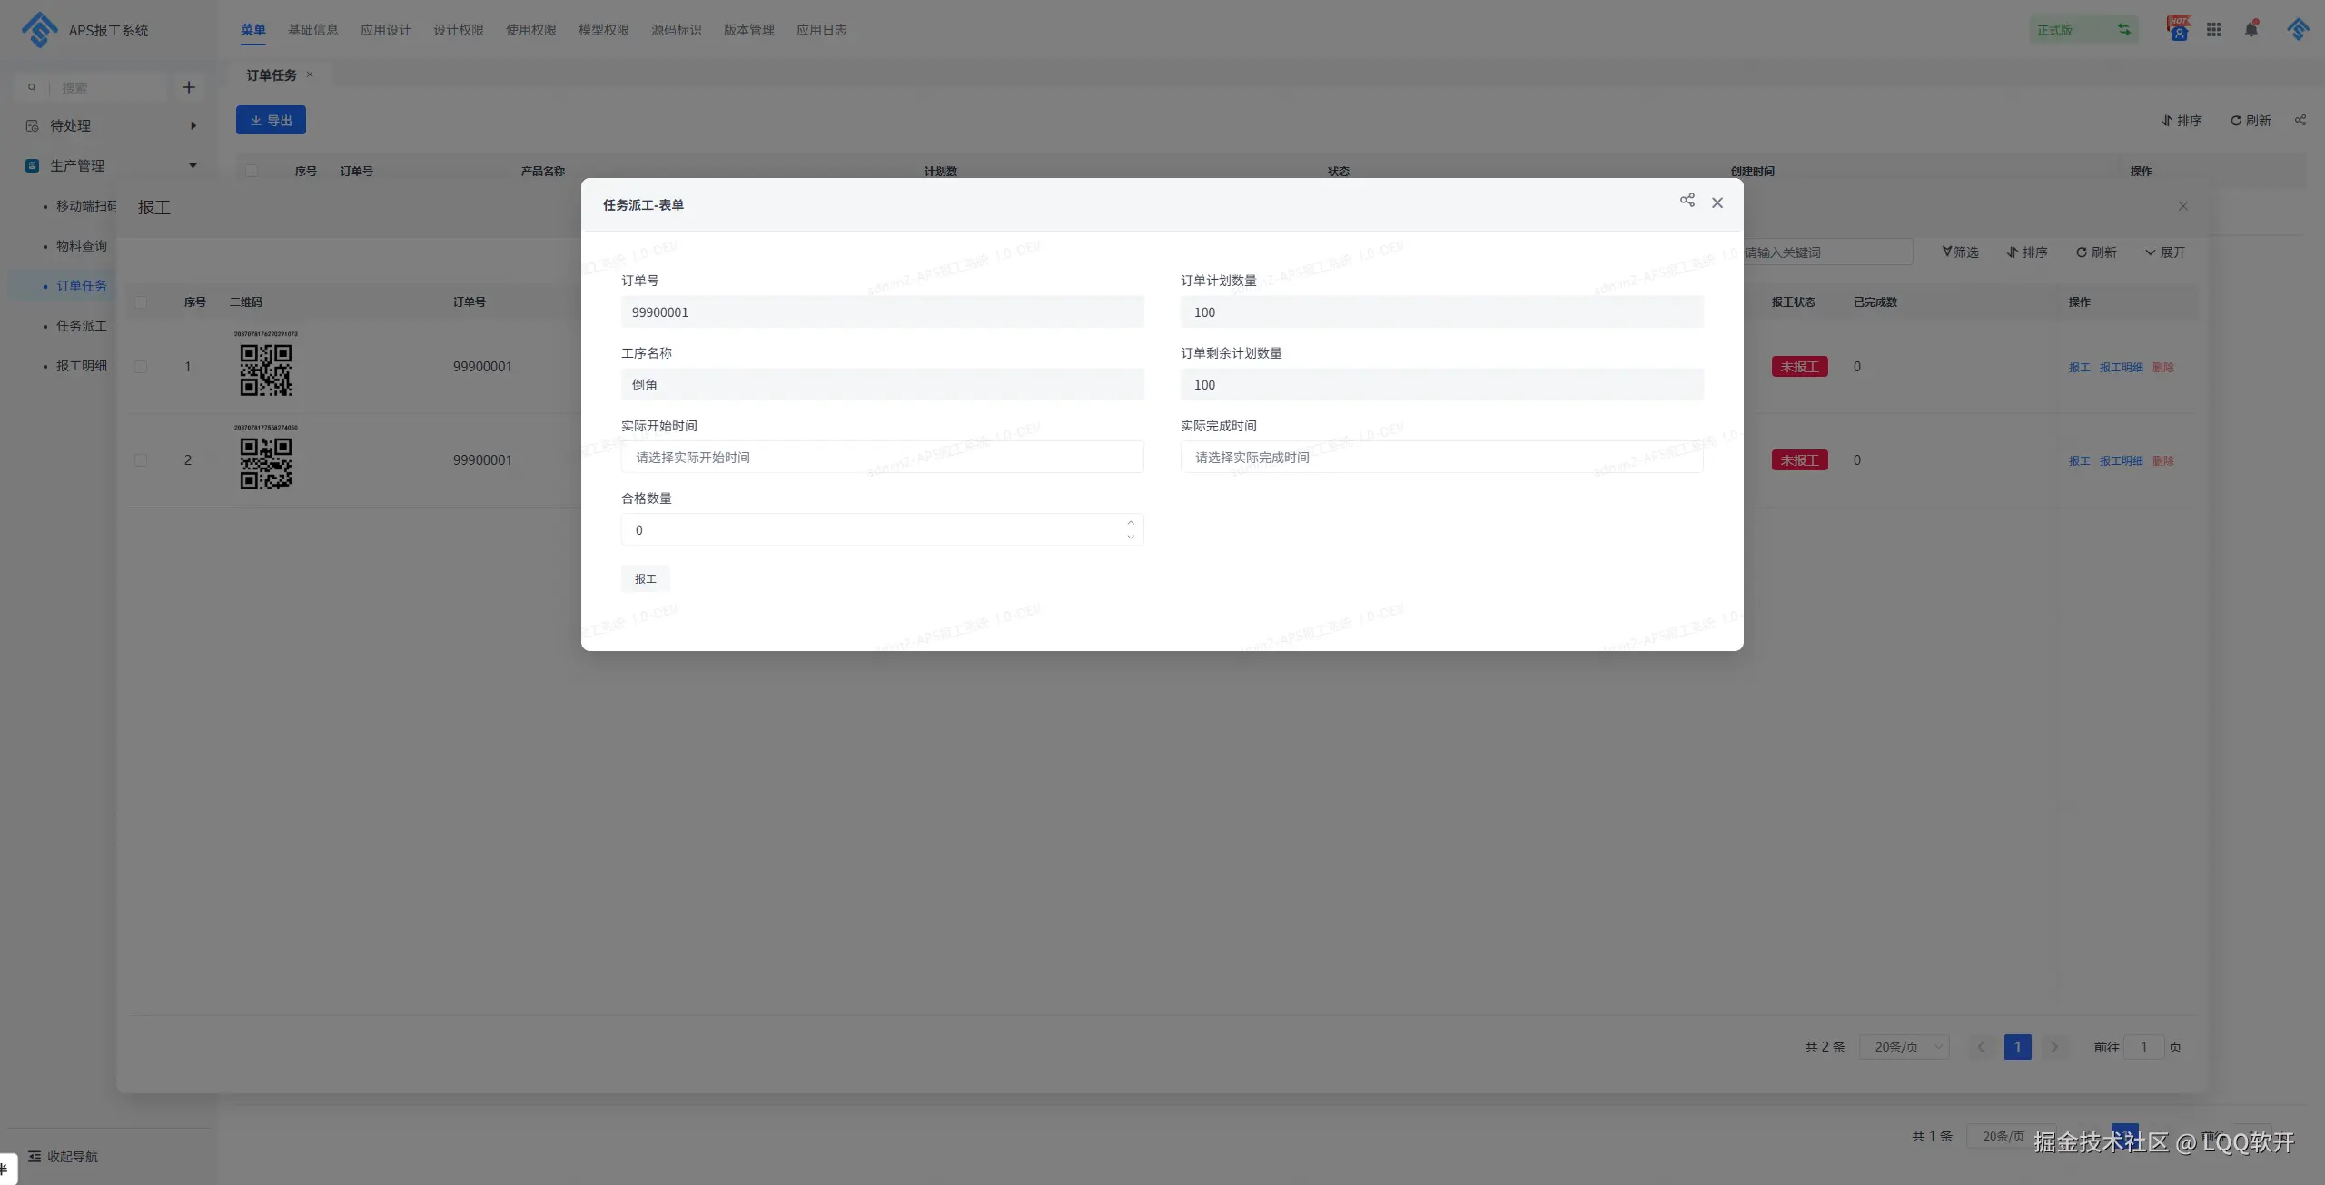
Task: Click the first row QR code
Action: tap(265, 369)
